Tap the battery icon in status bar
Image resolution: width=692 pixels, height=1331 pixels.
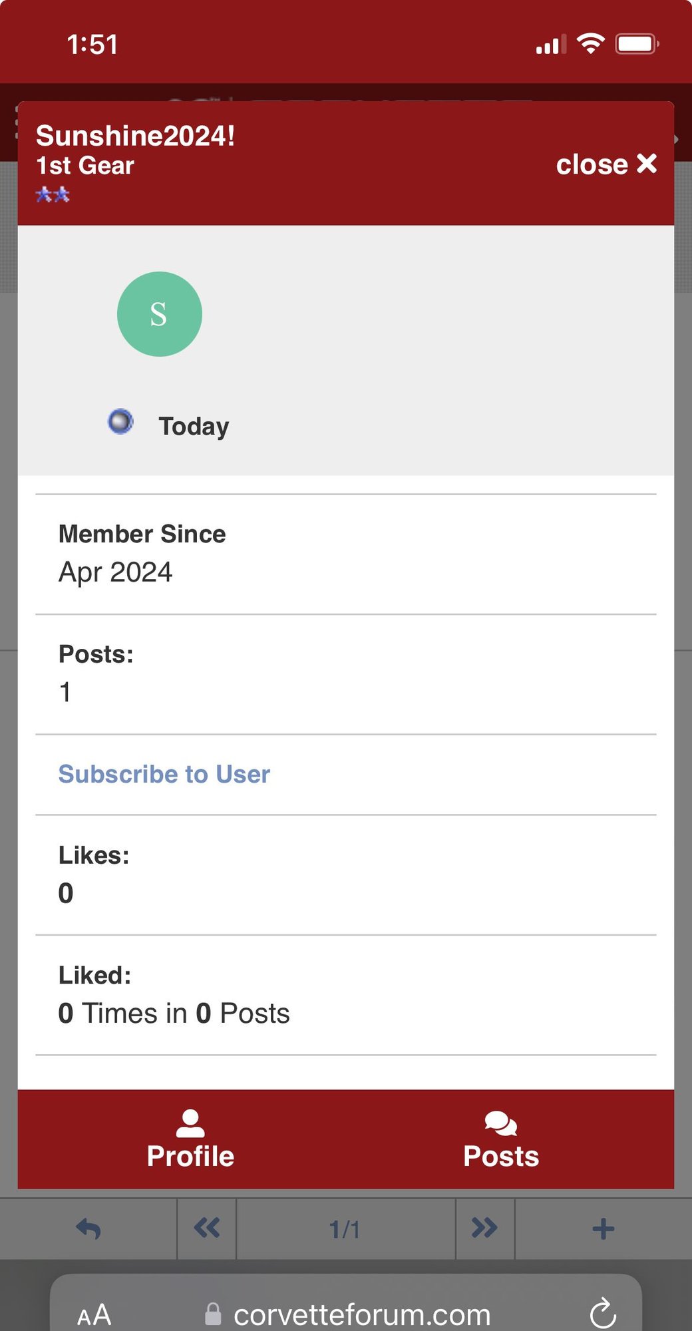click(x=637, y=44)
